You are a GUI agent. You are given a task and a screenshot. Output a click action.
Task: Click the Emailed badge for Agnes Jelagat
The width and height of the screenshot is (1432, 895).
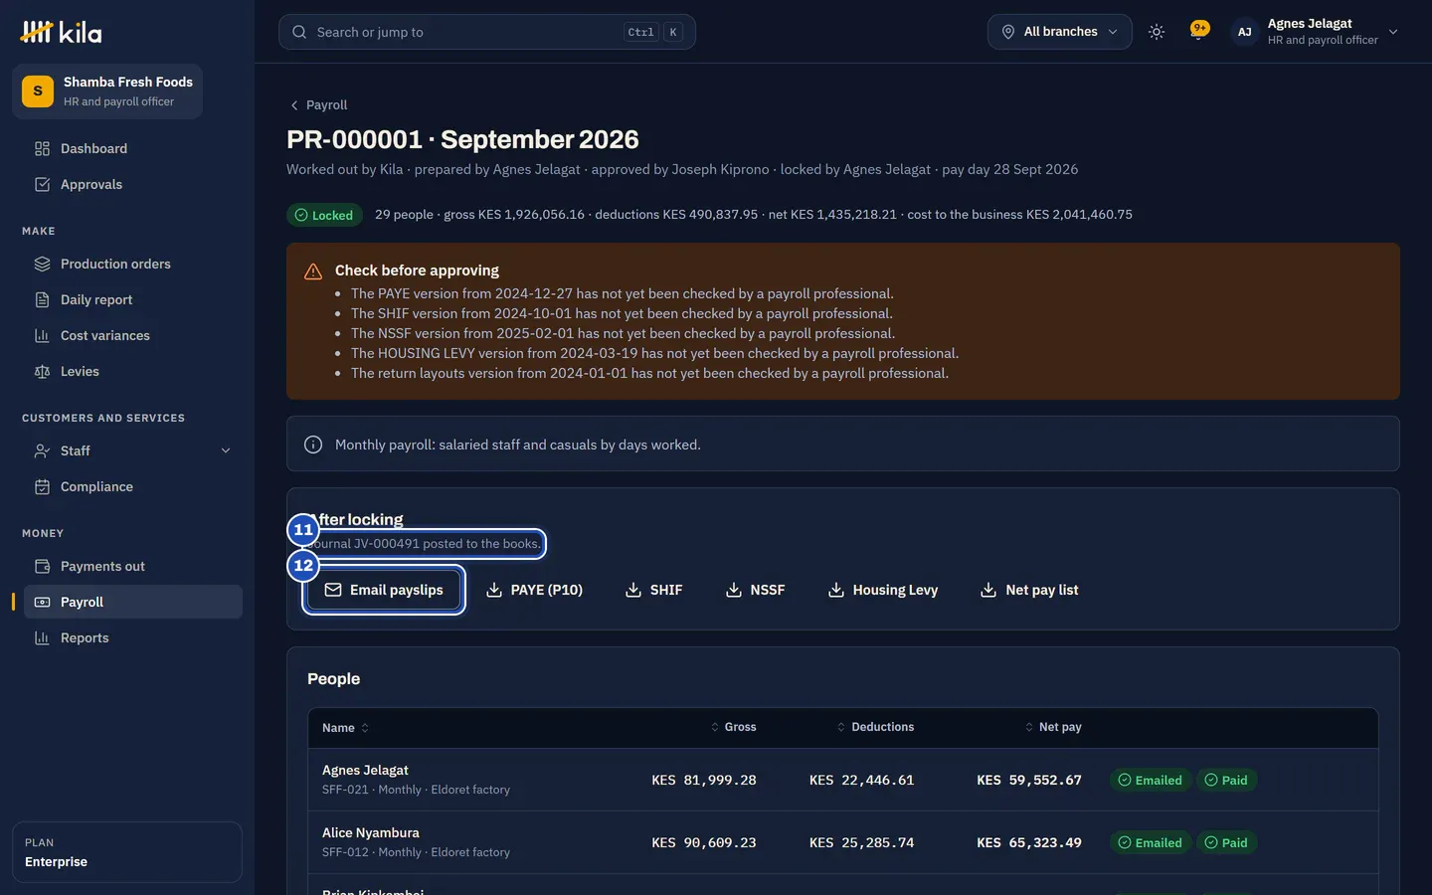click(1150, 781)
